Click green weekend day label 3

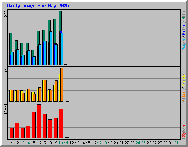pyautogui.click(x=23, y=143)
